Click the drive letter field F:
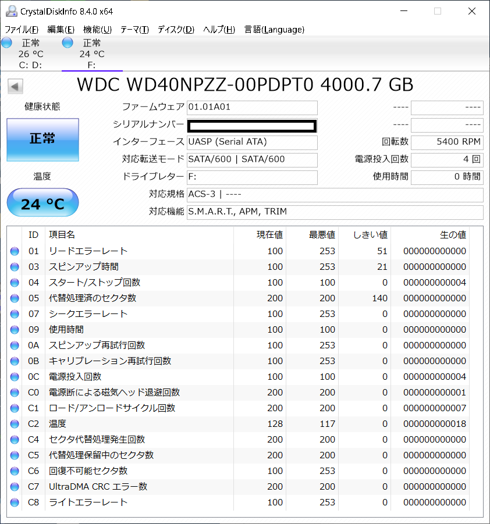This screenshot has width=490, height=524. (252, 177)
